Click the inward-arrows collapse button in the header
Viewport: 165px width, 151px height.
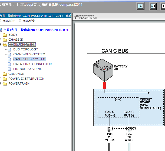(x=153, y=6)
